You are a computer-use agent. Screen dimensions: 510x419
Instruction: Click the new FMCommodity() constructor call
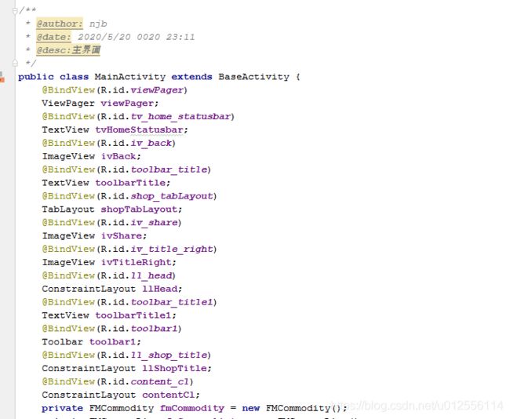(x=292, y=408)
